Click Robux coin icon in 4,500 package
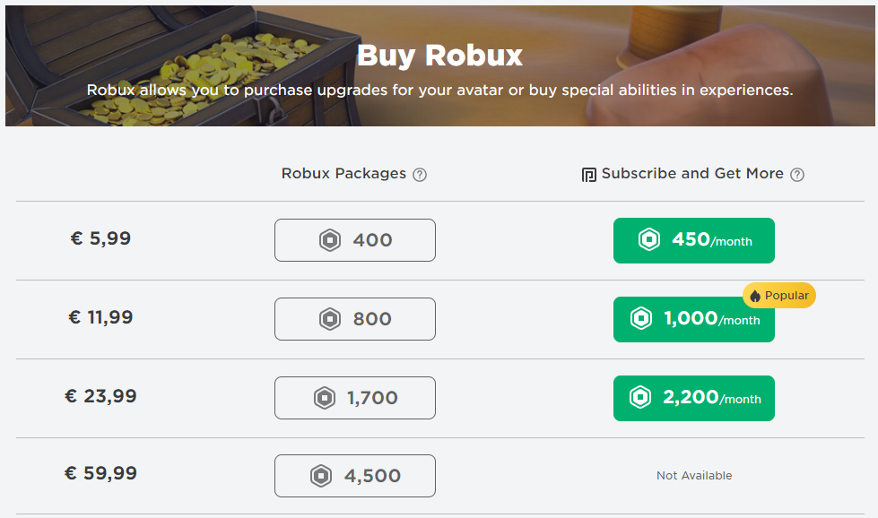 coord(321,477)
